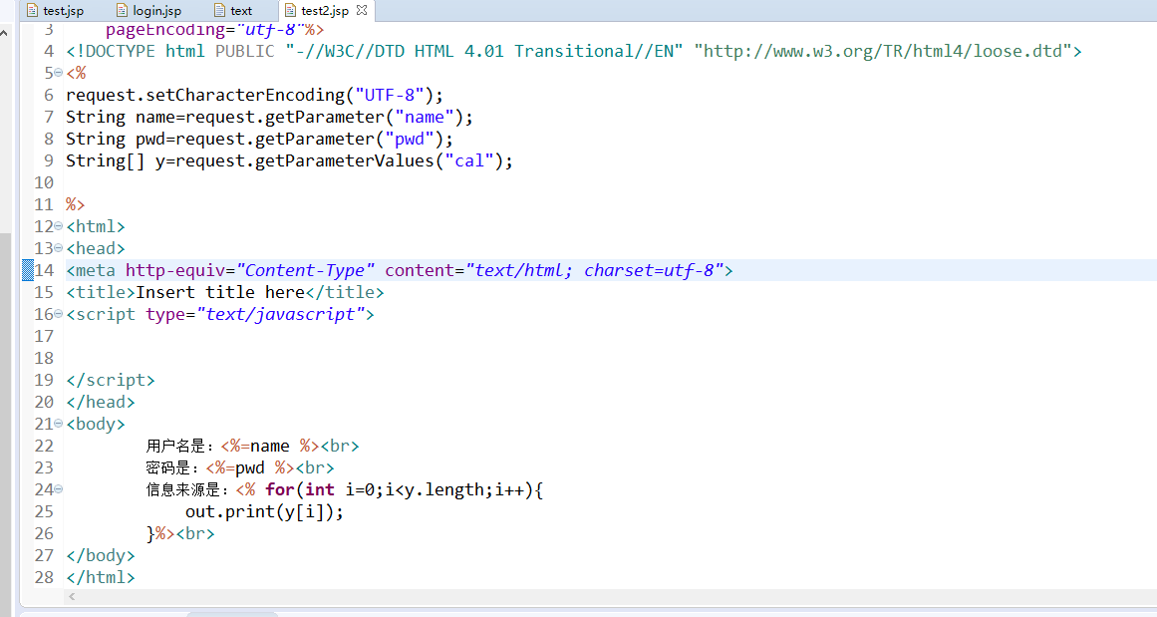Select the test2.jsp editor tab
The width and height of the screenshot is (1157, 617).
tap(325, 10)
